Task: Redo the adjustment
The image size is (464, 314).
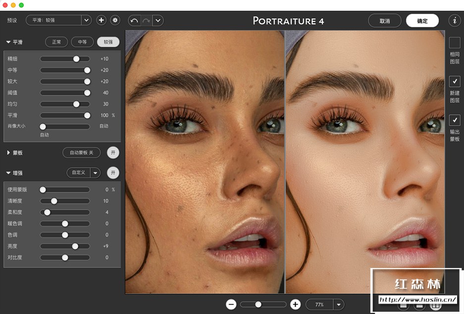Action: (146, 21)
